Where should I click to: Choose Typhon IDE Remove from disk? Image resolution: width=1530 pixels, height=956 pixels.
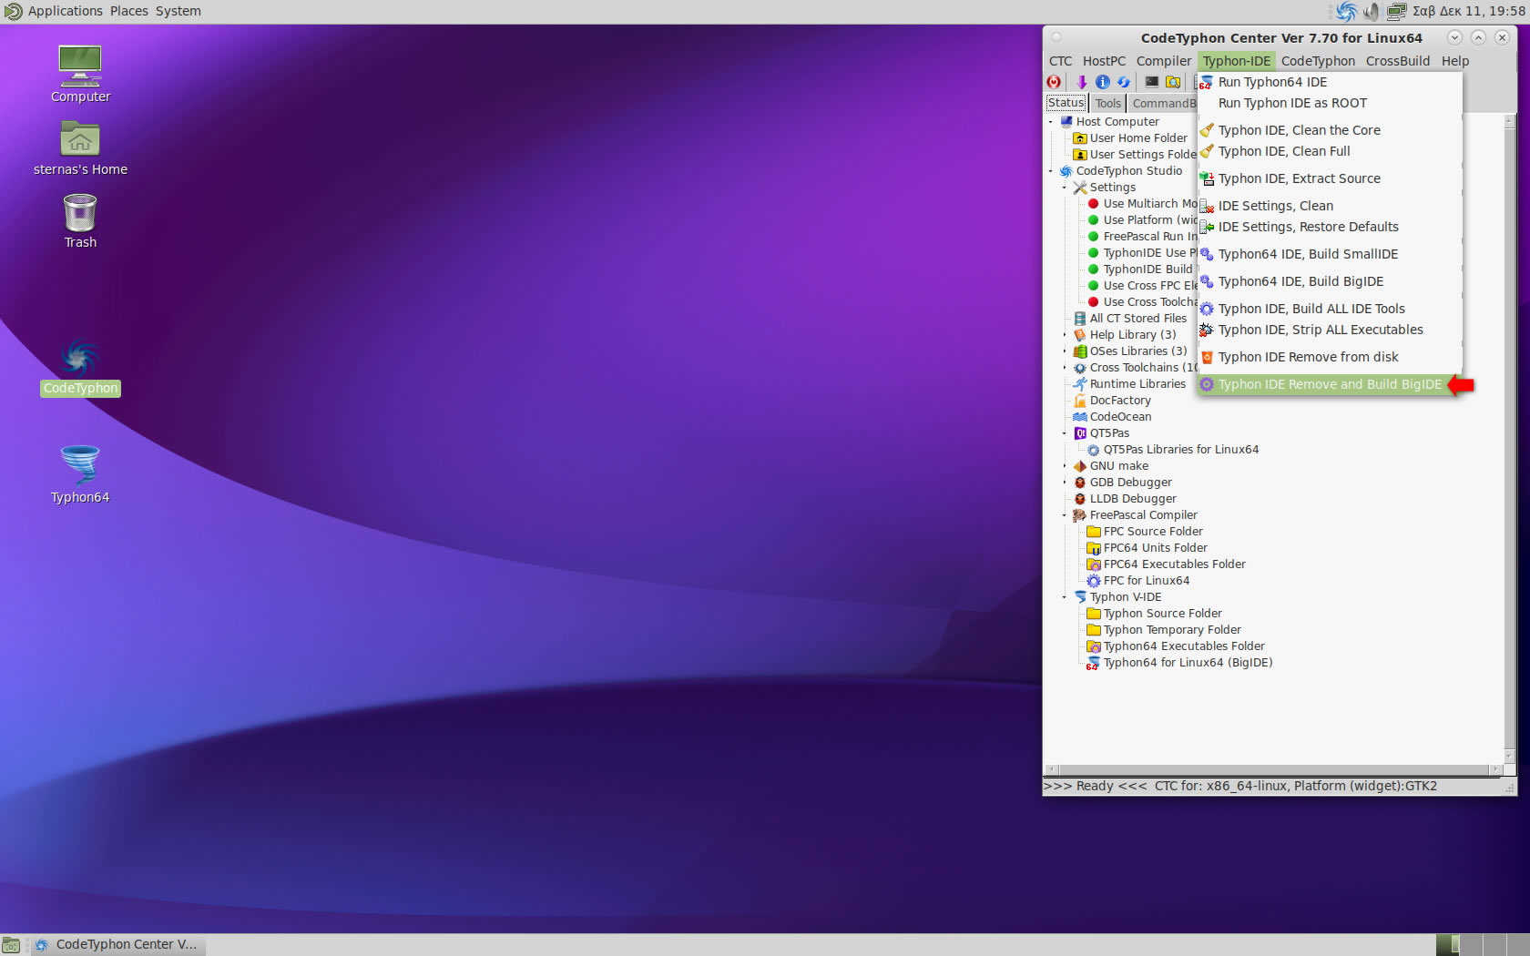[1330, 357]
